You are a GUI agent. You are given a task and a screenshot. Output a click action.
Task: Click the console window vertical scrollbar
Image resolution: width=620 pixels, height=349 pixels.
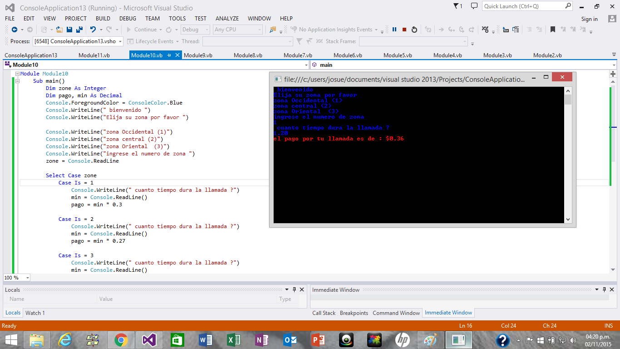(568, 155)
